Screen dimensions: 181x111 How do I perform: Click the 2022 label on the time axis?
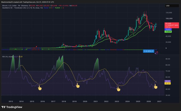tap(106, 101)
